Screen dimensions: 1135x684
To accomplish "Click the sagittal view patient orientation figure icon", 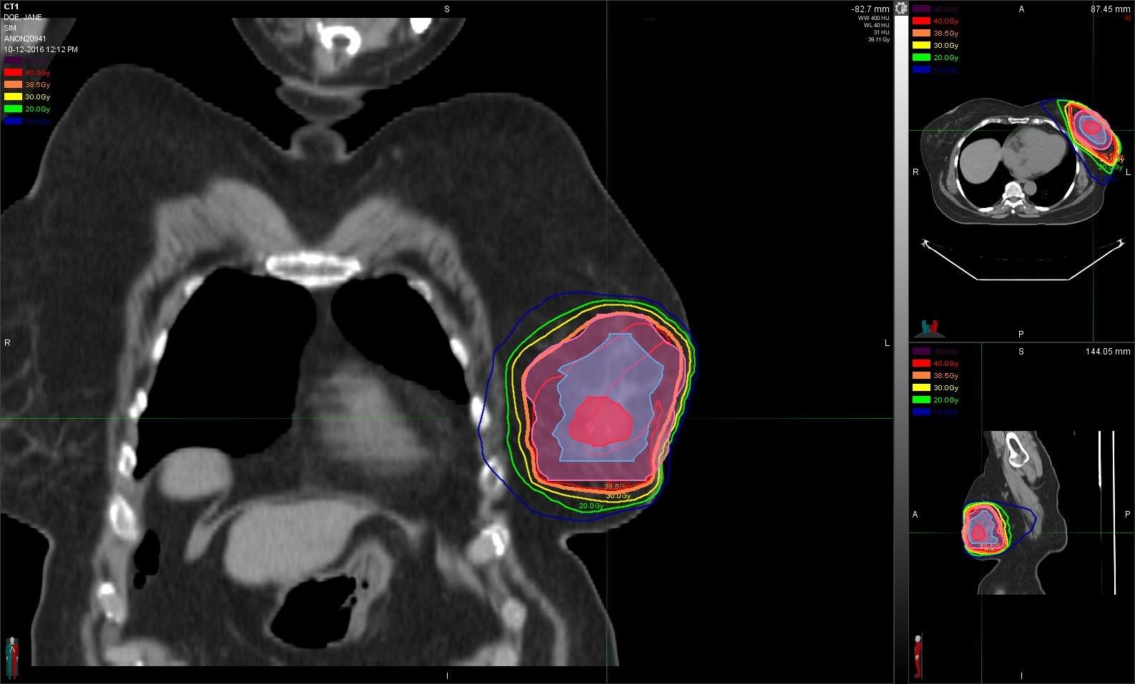I will (x=918, y=656).
